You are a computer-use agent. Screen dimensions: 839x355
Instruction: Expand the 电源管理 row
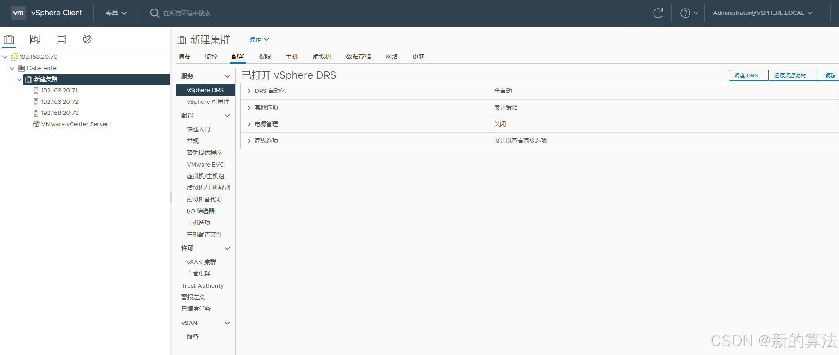coord(249,124)
